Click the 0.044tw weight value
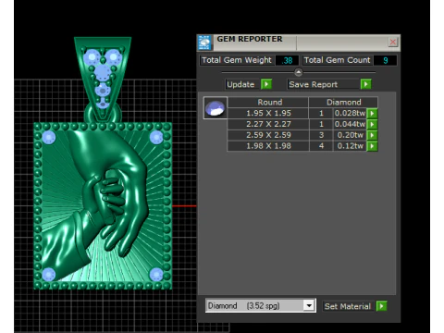The image size is (444, 333). pos(350,124)
